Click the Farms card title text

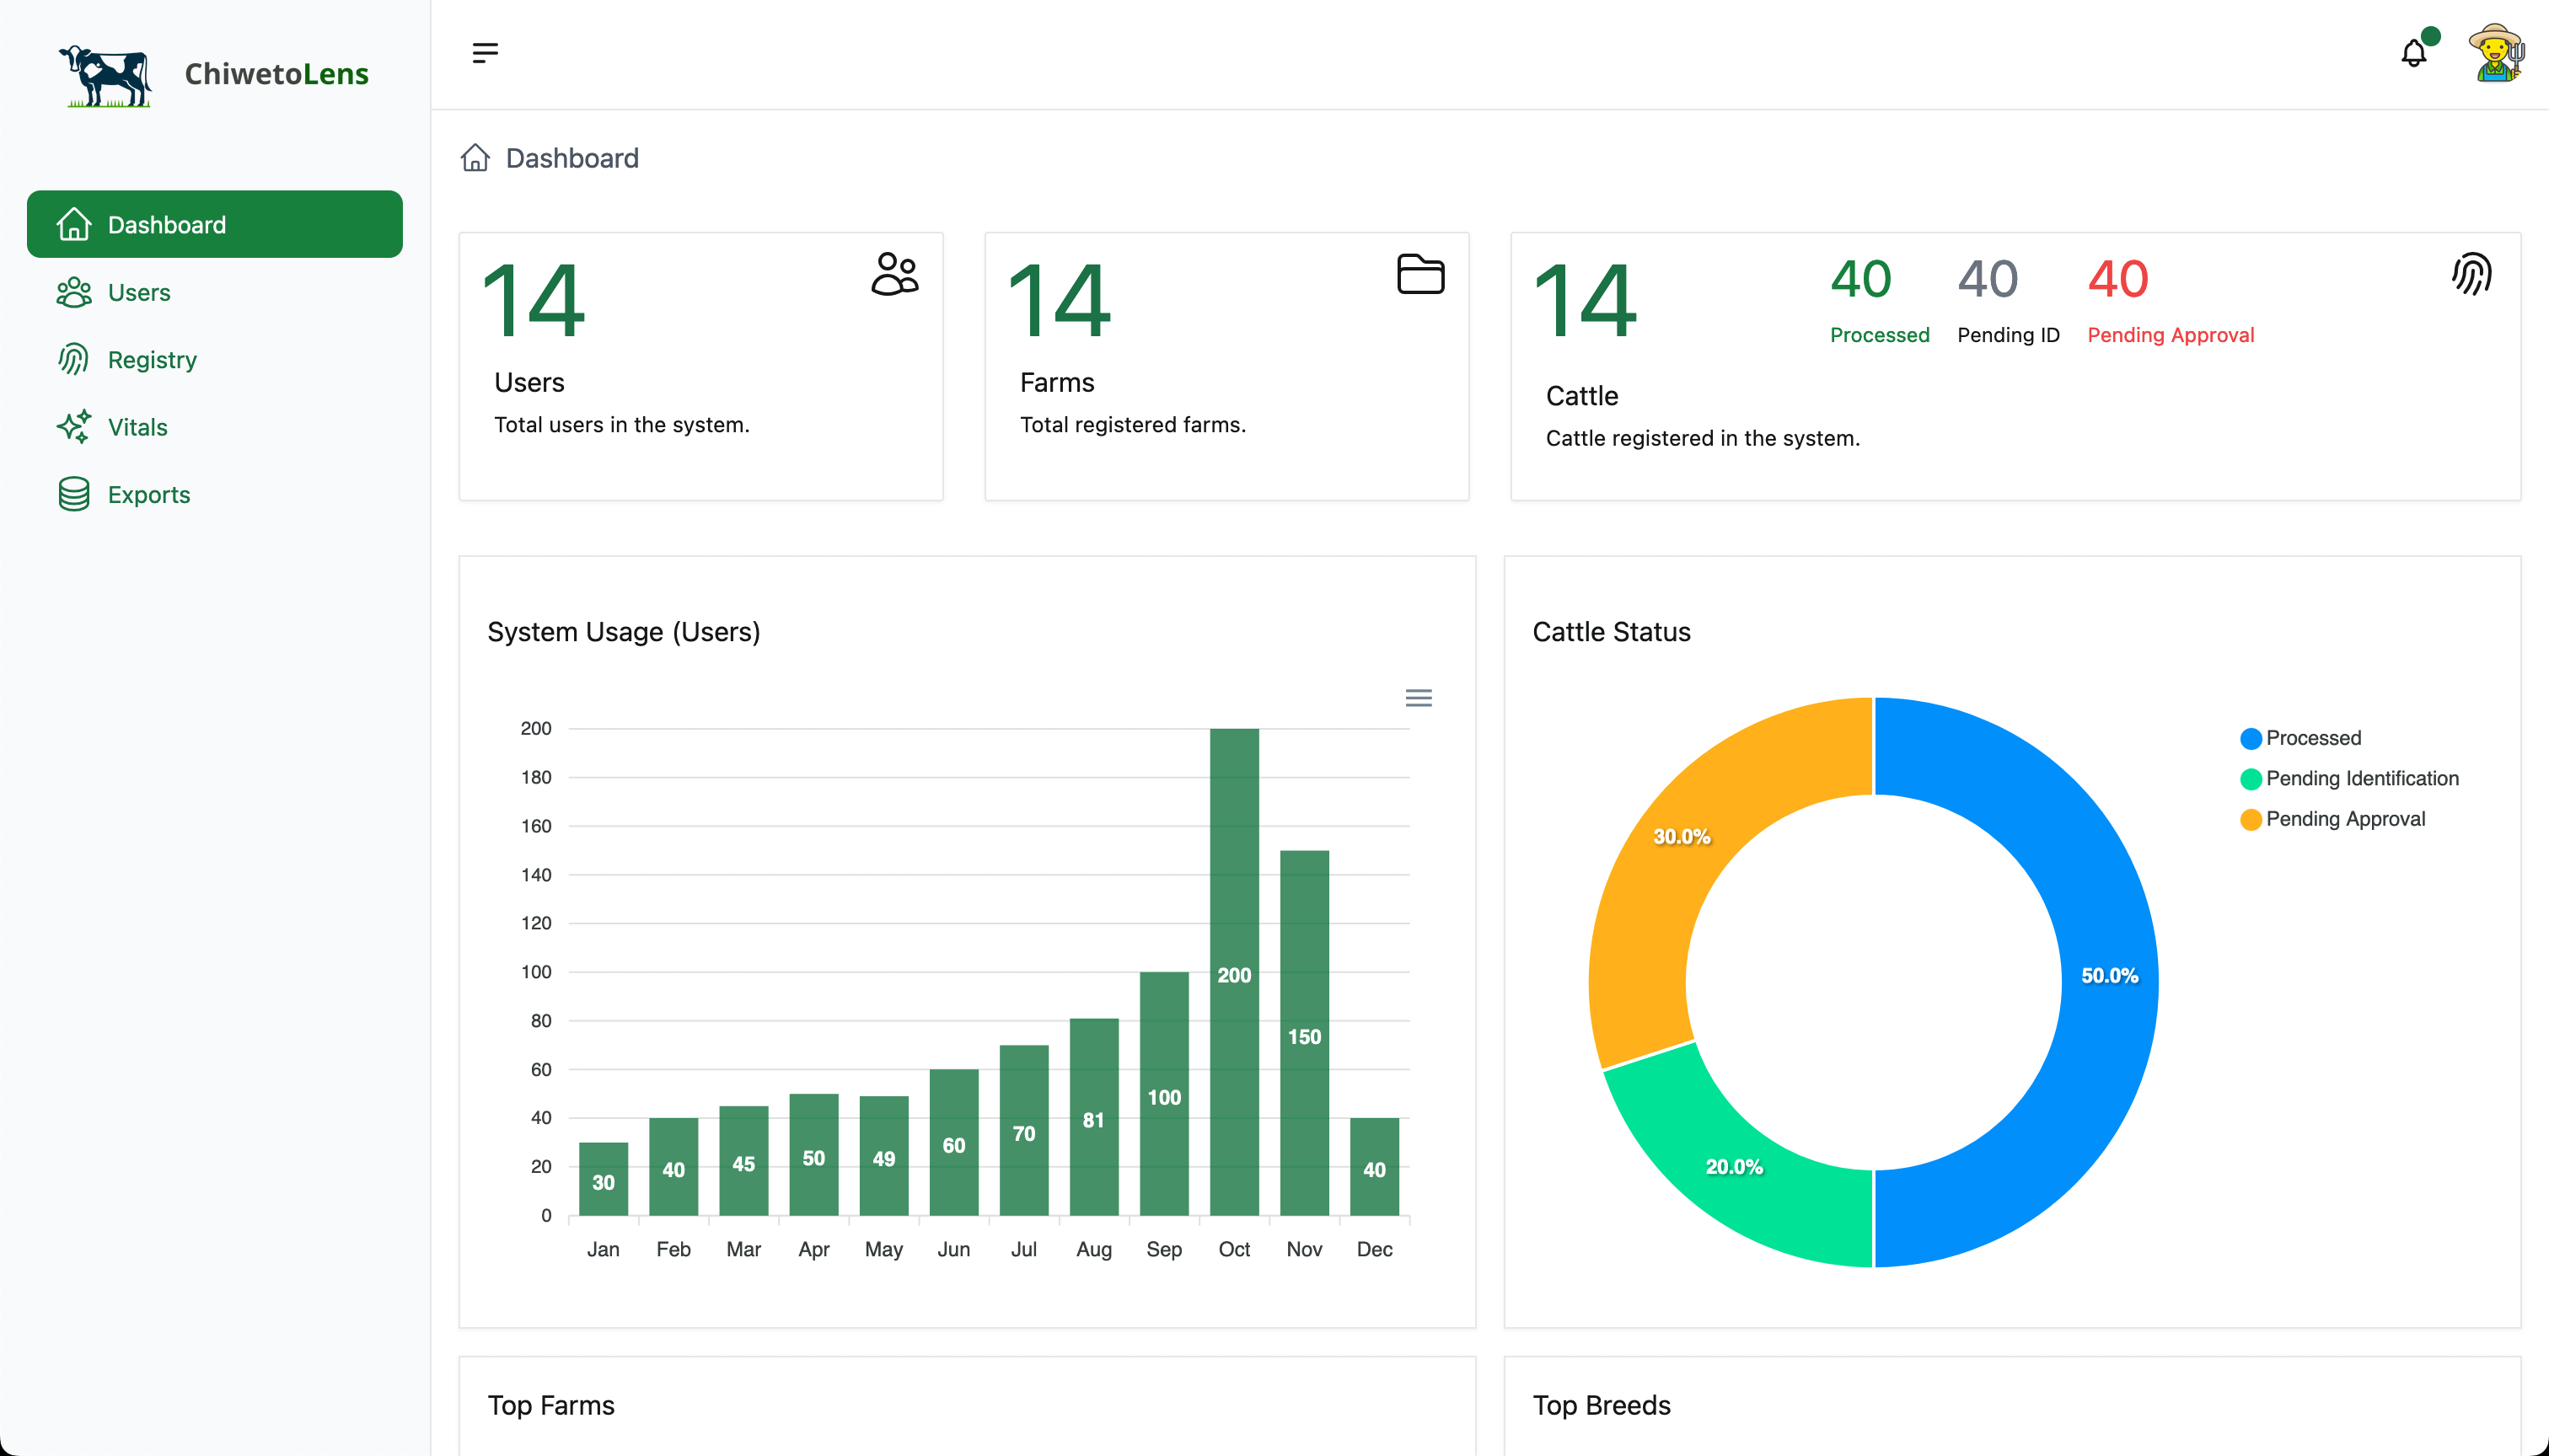1057,382
